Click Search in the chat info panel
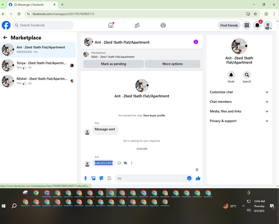Image resolution: width=279 pixels, height=224 pixels. coord(247,75)
